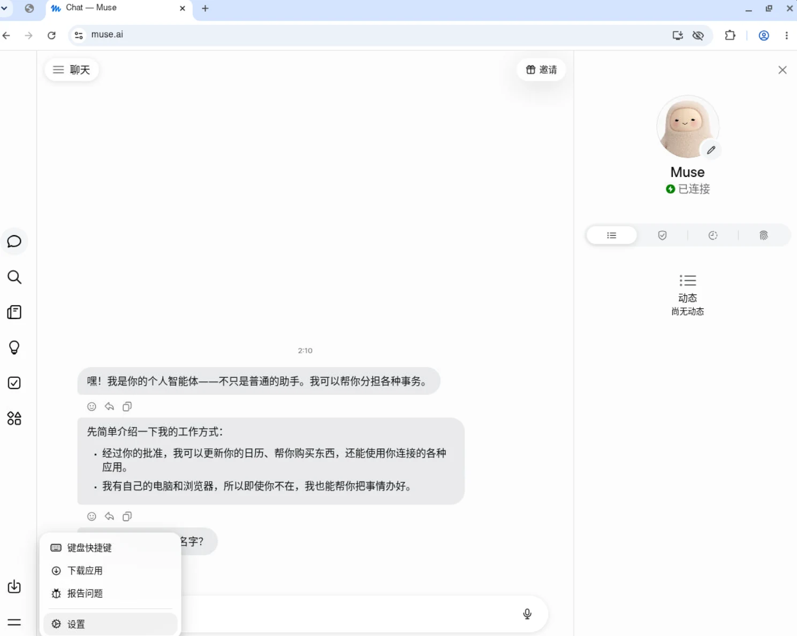Click the install app icon in the address bar
This screenshot has height=636, width=797.
[x=678, y=35]
